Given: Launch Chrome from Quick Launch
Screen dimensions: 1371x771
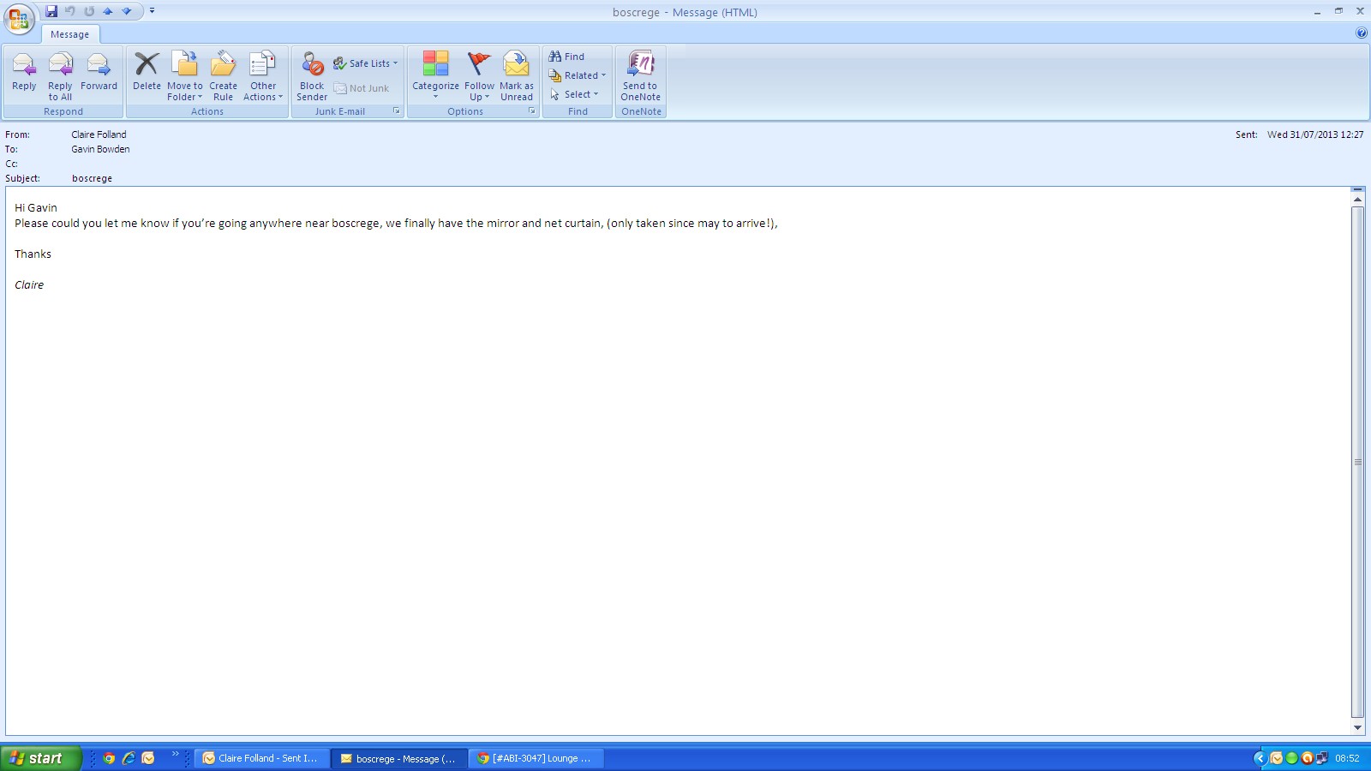Looking at the screenshot, I should (x=109, y=758).
